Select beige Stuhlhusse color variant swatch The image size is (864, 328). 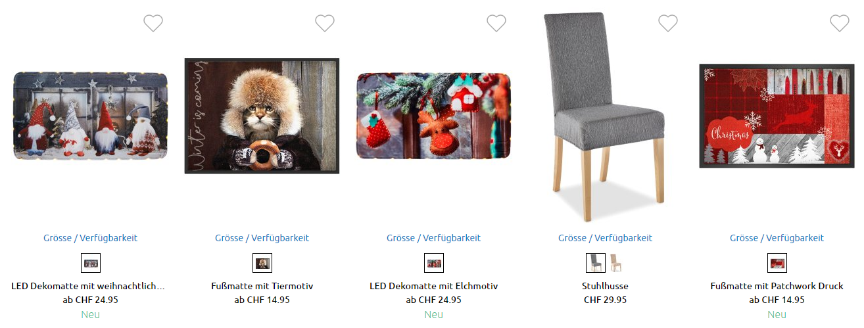[x=615, y=263]
